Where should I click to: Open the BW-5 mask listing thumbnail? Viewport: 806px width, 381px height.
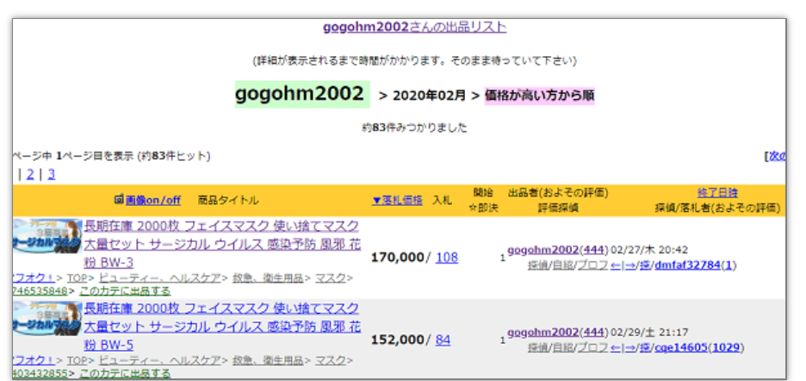click(x=47, y=319)
